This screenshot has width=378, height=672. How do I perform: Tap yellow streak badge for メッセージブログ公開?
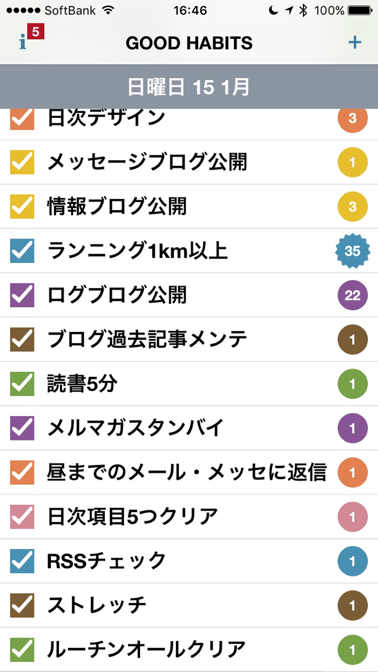352,162
